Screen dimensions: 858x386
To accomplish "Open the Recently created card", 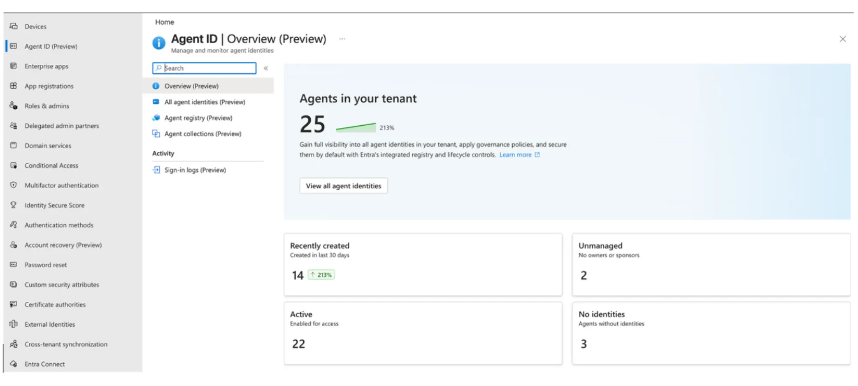I will click(423, 265).
